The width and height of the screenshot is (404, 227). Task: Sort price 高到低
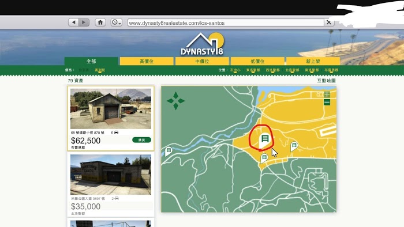[x=100, y=70]
